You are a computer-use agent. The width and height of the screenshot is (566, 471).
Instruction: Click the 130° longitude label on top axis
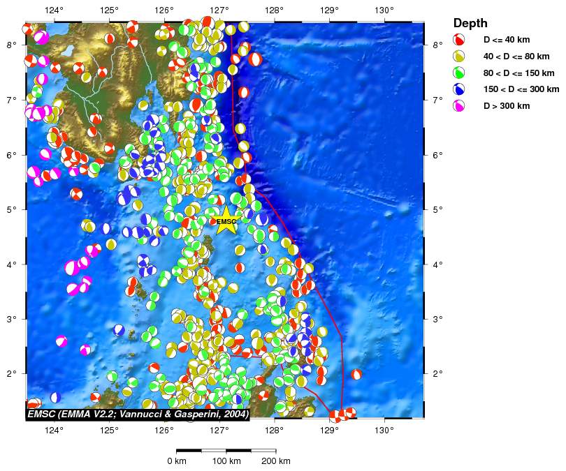[x=384, y=10]
